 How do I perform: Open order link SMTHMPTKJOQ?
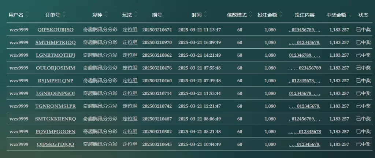(x=56, y=42)
